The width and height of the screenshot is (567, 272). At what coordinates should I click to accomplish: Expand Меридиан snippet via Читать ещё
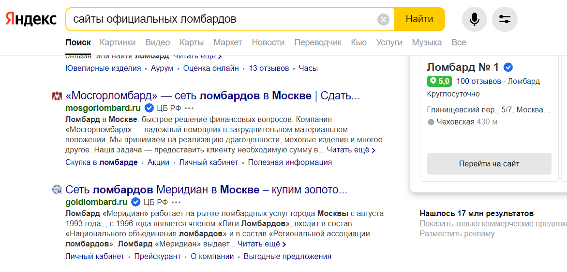click(x=261, y=244)
